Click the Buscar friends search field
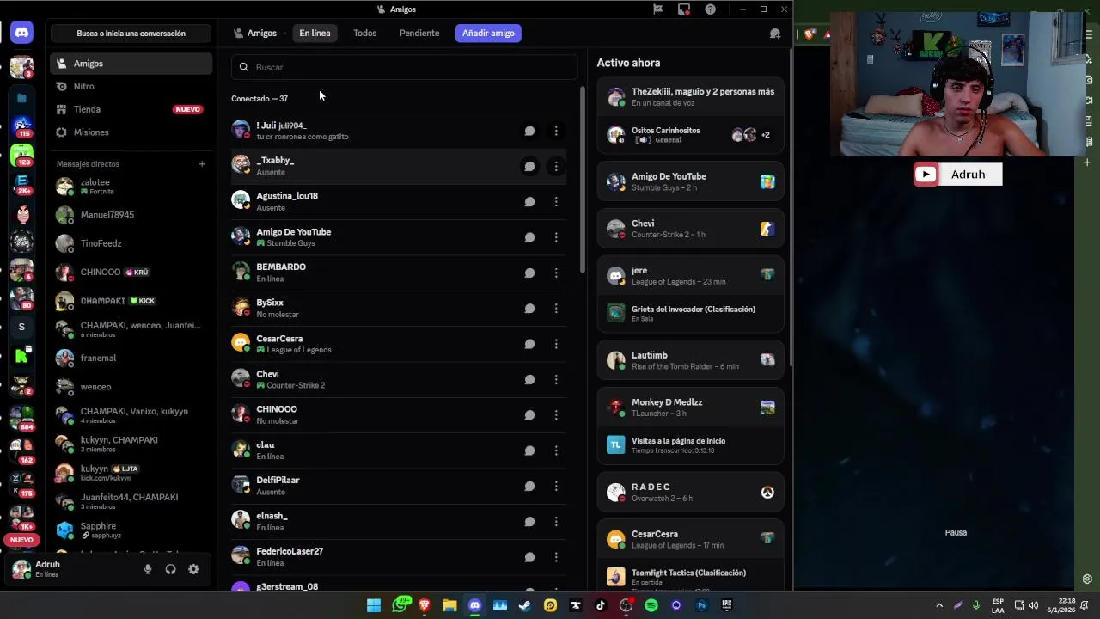Screen dimensions: 1100x619 coord(404,67)
